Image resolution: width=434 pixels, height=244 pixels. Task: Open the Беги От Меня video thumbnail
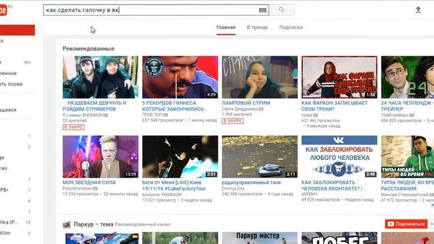(x=180, y=157)
